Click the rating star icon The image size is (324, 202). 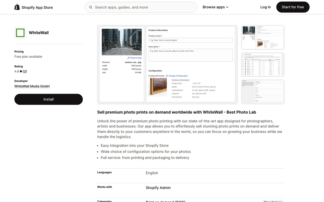21,71
